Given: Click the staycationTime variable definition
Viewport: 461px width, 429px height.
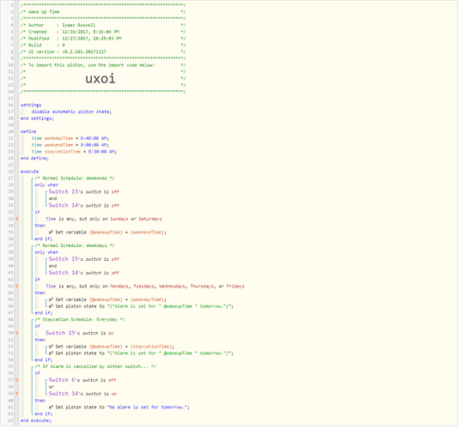Looking at the screenshot, I should click(74, 152).
